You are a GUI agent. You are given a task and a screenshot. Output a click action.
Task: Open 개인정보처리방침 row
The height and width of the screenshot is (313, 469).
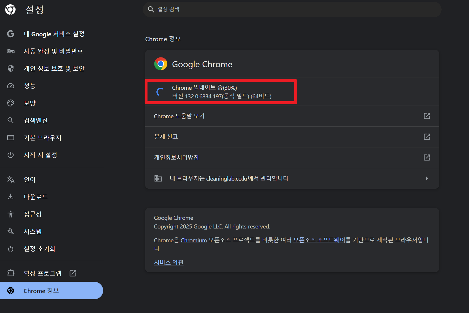pyautogui.click(x=292, y=158)
